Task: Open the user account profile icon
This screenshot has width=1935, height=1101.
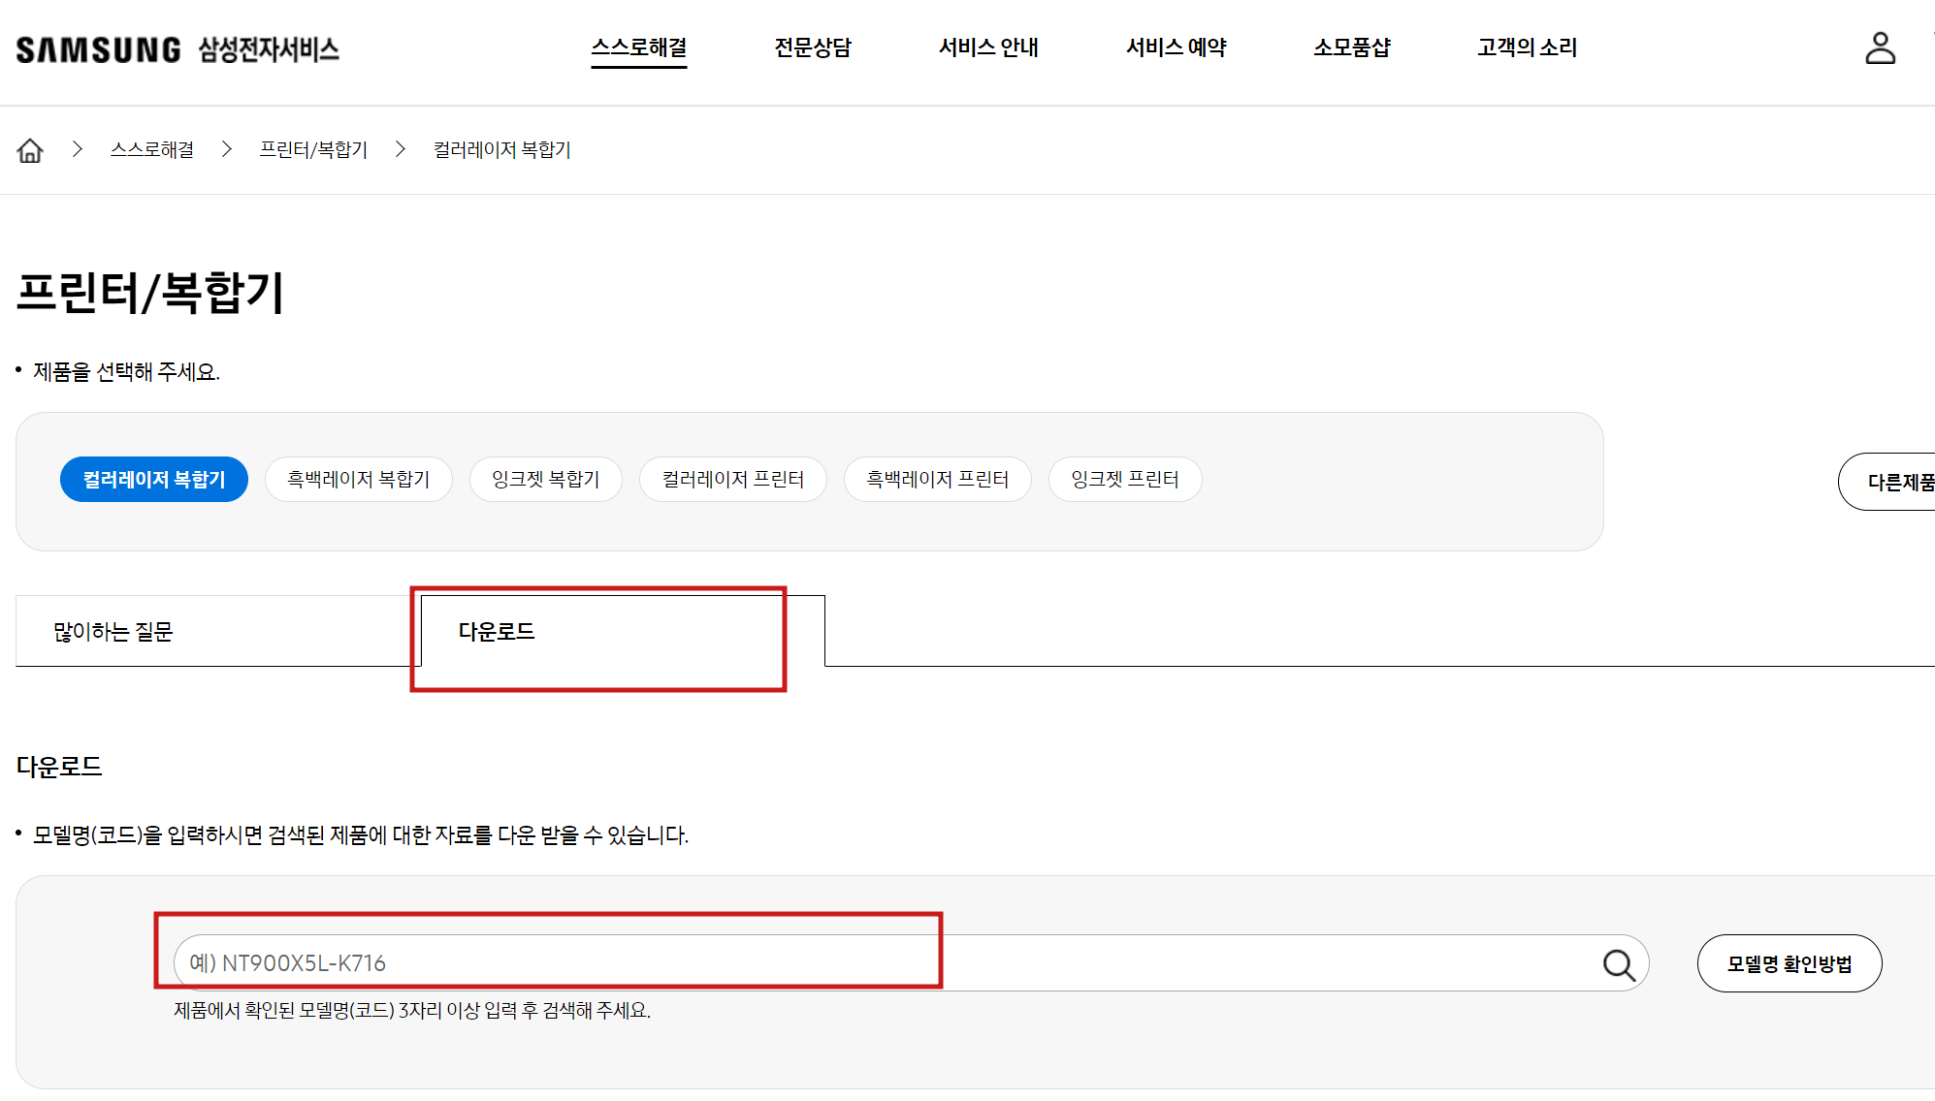Action: pos(1880,48)
